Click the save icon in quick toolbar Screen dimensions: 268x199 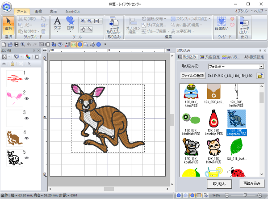(17, 45)
